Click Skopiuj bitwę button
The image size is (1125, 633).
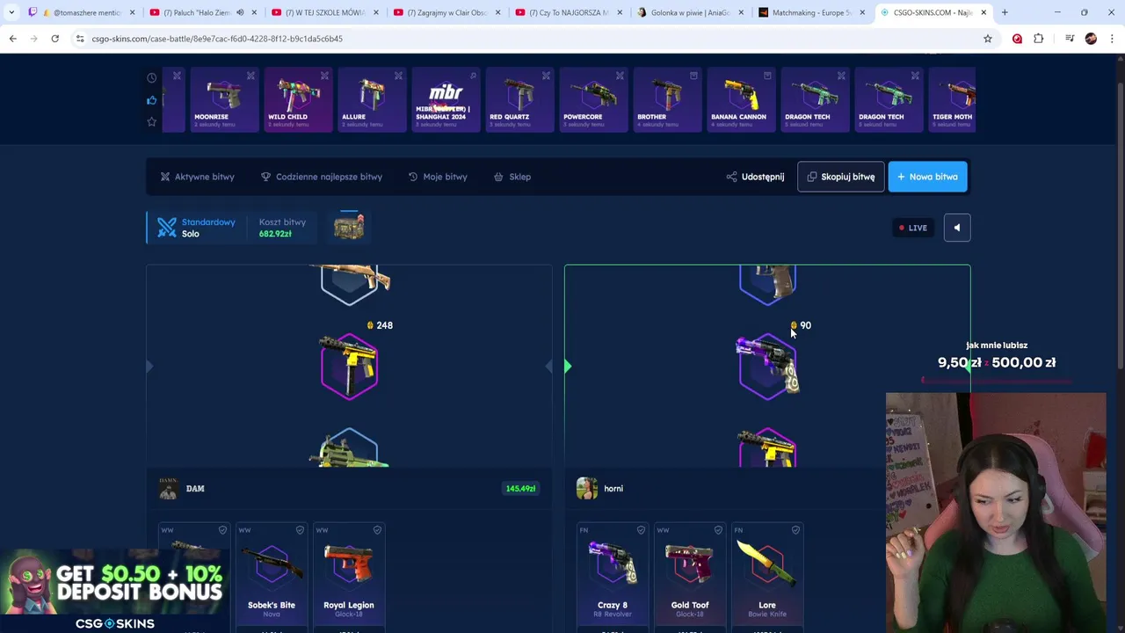click(x=840, y=177)
